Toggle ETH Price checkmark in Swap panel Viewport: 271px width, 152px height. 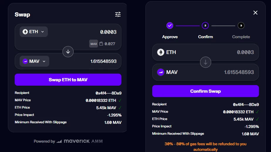point(120,108)
